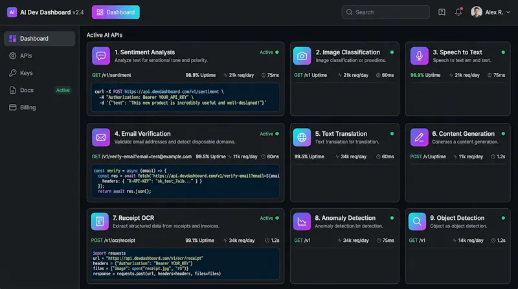Image resolution: width=518 pixels, height=289 pixels.
Task: Click the JavaScript code snippet in Email Verification
Action: click(x=185, y=181)
